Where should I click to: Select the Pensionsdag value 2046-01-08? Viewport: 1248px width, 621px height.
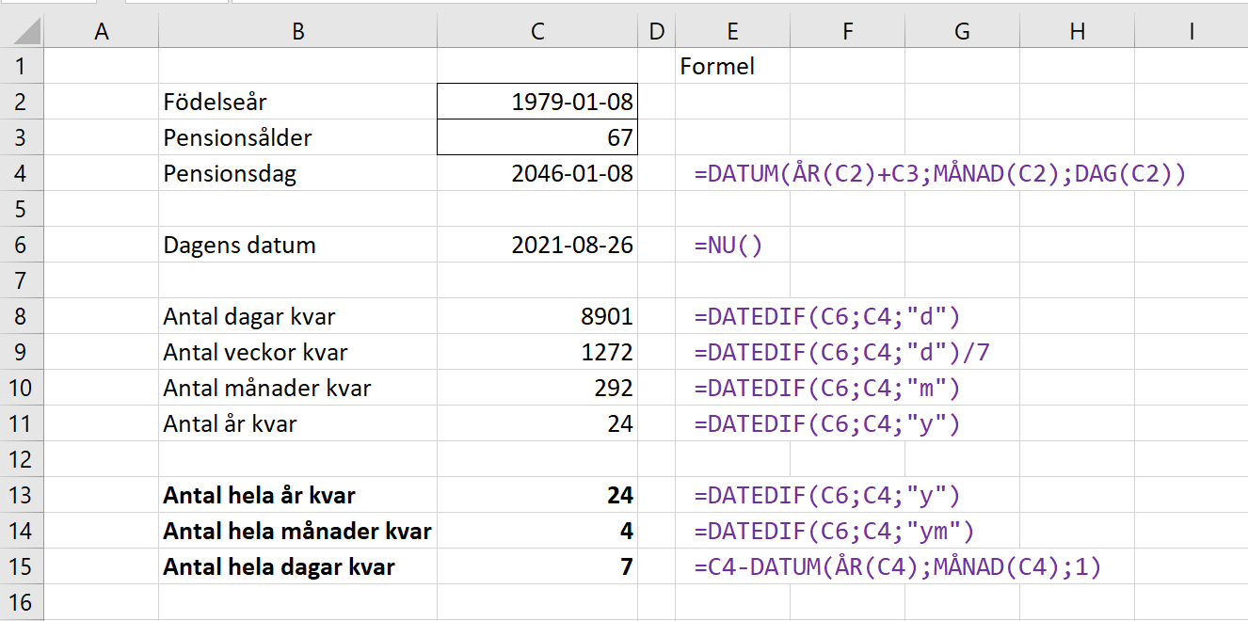tap(537, 174)
